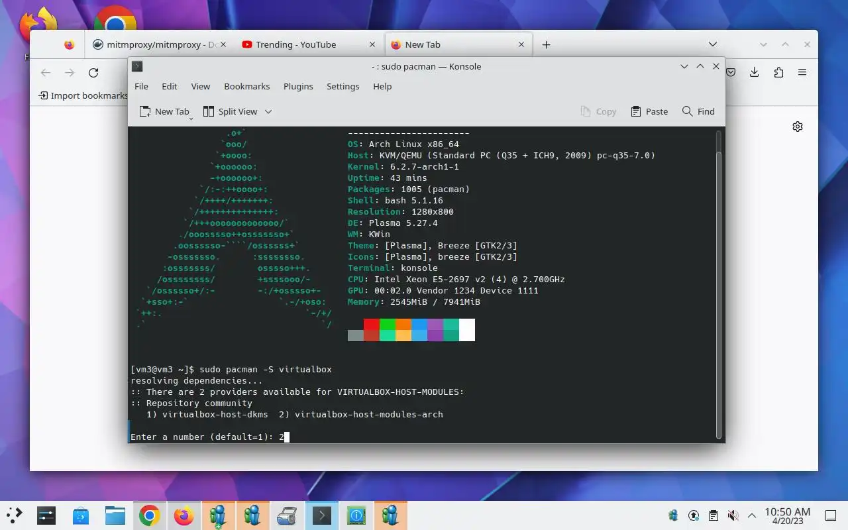
Task: Open the File menu in Konsole
Action: pyautogui.click(x=141, y=86)
